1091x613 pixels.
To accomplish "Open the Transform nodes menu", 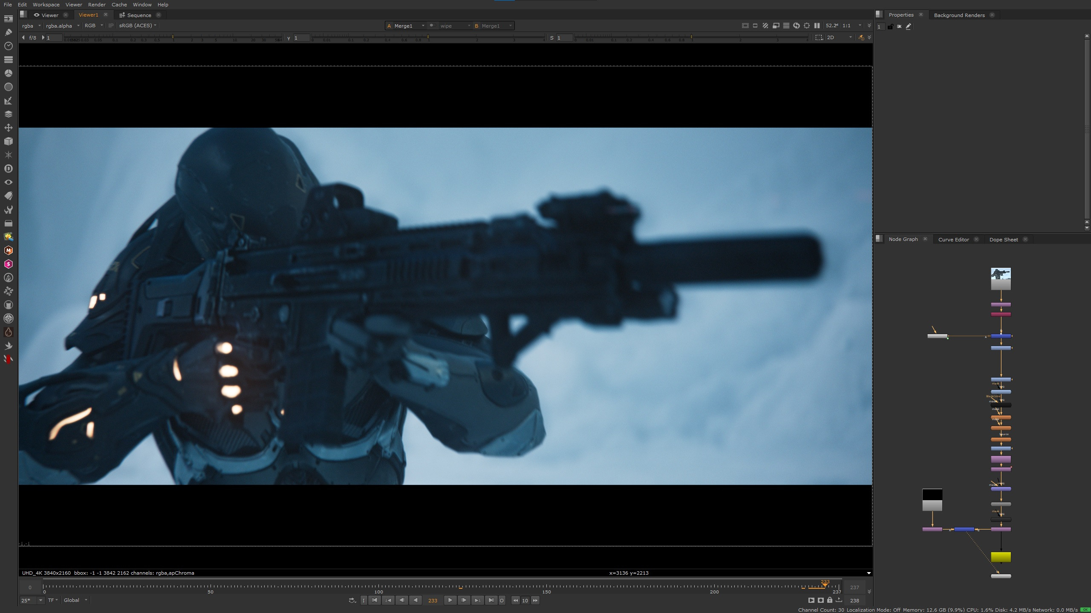I will (8, 128).
